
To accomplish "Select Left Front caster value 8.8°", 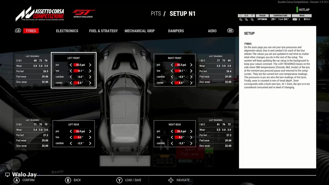I will [x=80, y=83].
